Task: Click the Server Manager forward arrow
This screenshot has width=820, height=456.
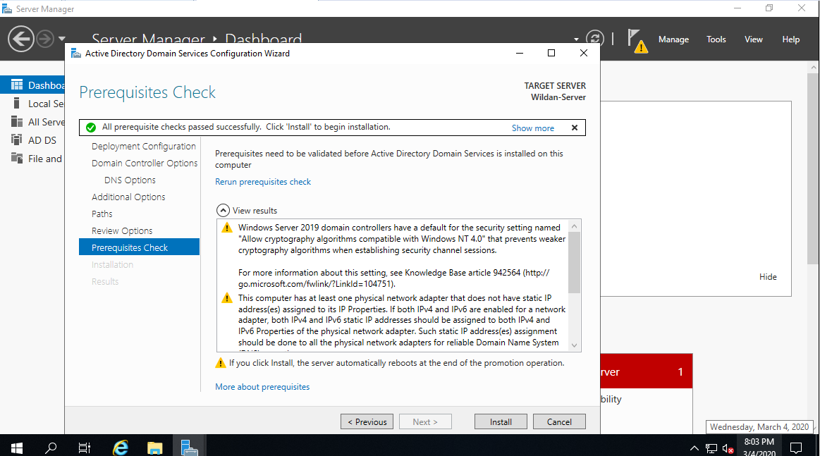Action: pyautogui.click(x=46, y=39)
